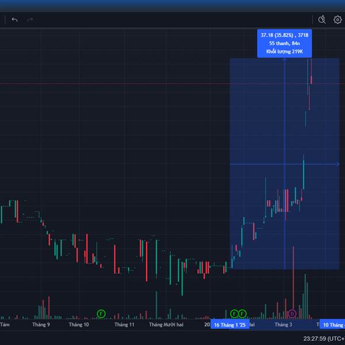This screenshot has width=345, height=345.
Task: Click measurement text '37.18 (35.82%) , 3718'
Action: tap(285, 35)
